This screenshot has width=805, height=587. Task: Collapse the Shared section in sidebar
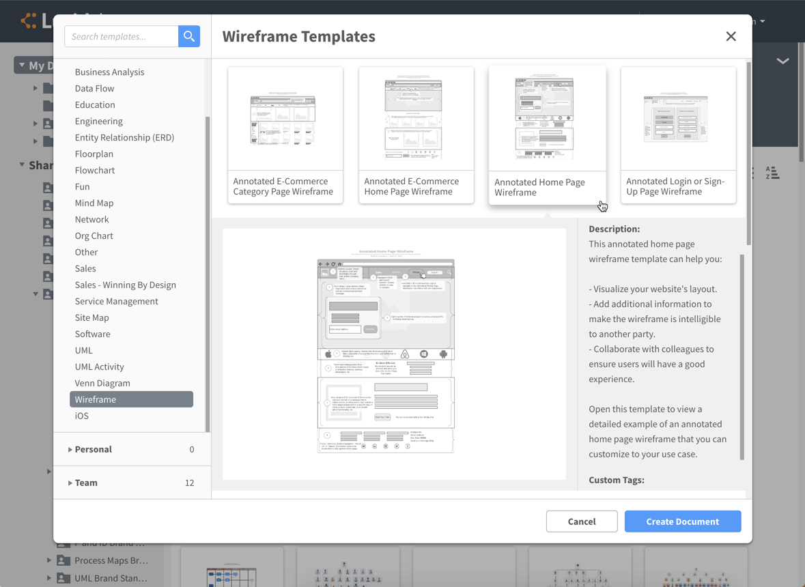coord(23,165)
